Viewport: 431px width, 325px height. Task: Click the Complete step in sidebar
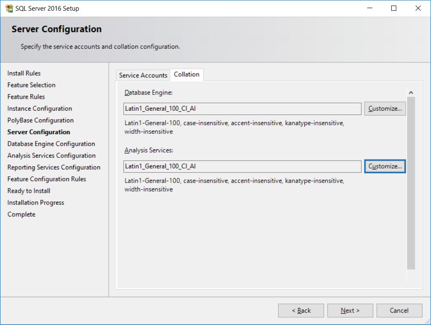(x=21, y=215)
